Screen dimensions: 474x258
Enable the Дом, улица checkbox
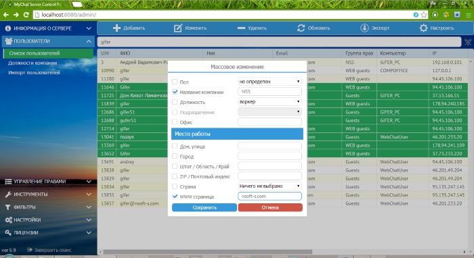pos(175,146)
